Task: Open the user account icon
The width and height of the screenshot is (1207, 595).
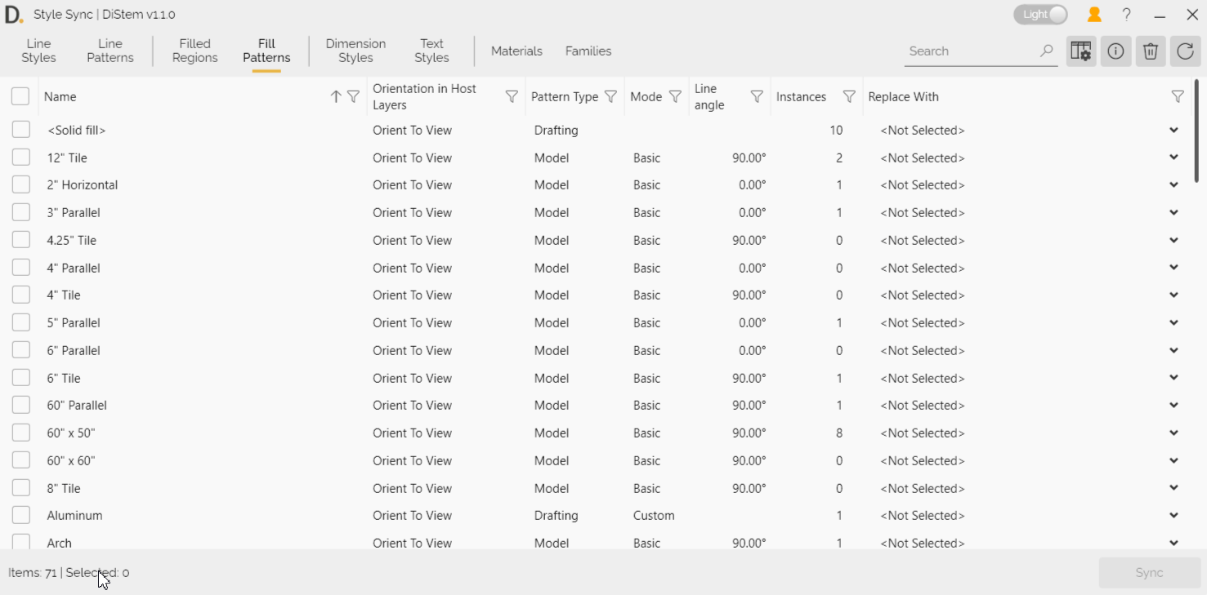Action: 1094,15
